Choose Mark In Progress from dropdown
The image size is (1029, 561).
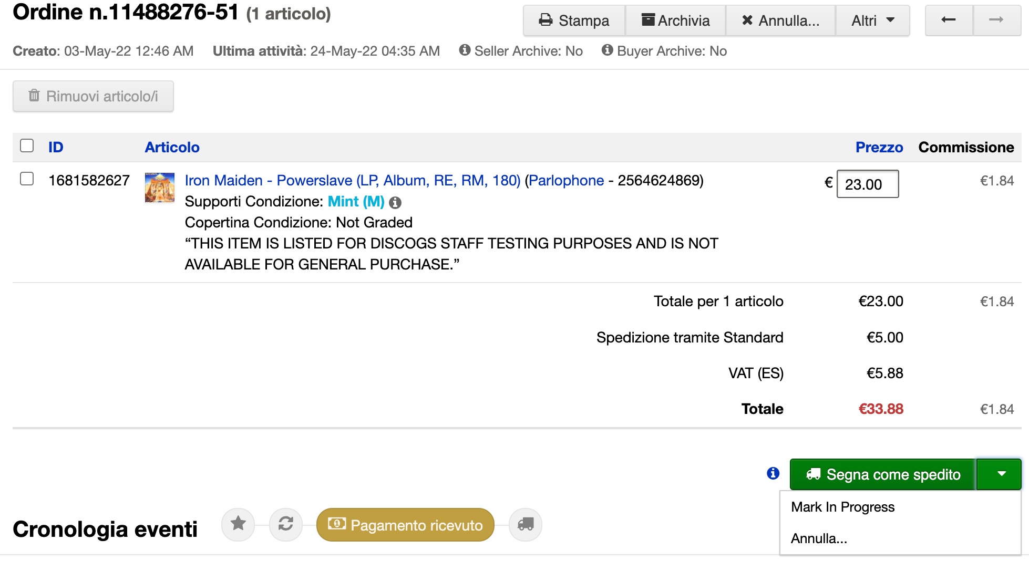click(x=842, y=507)
